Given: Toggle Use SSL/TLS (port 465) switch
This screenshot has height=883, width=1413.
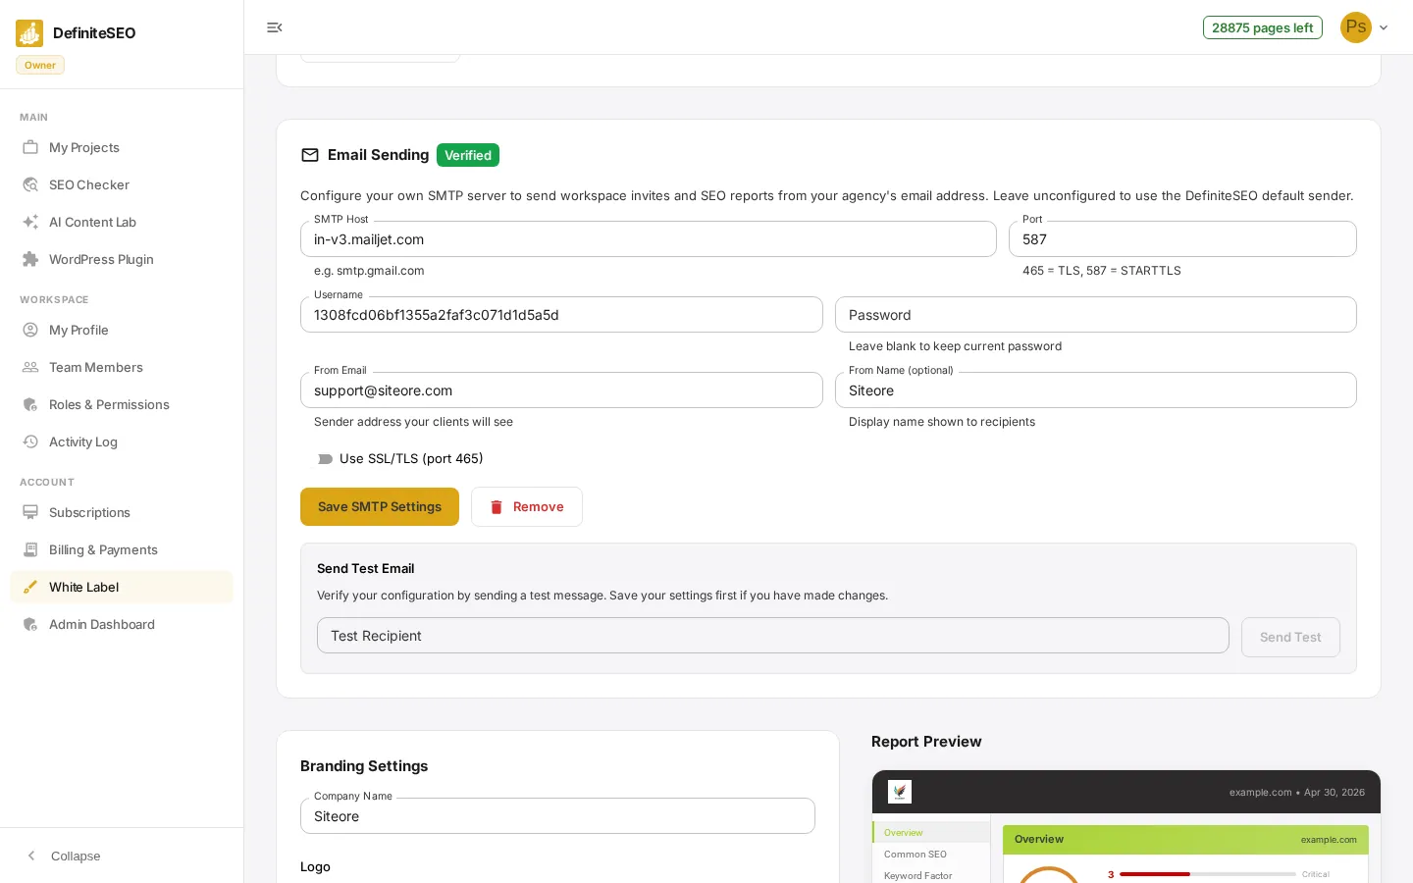Looking at the screenshot, I should click(x=325, y=459).
